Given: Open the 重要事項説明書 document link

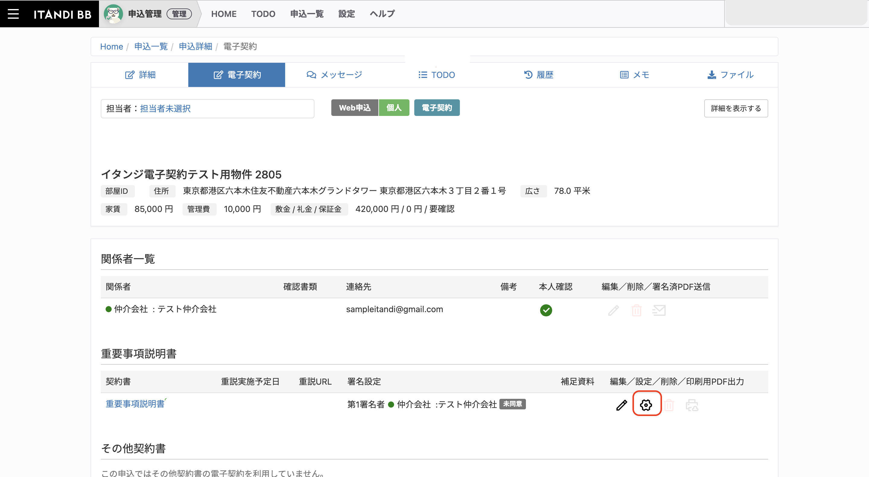Looking at the screenshot, I should pyautogui.click(x=135, y=404).
